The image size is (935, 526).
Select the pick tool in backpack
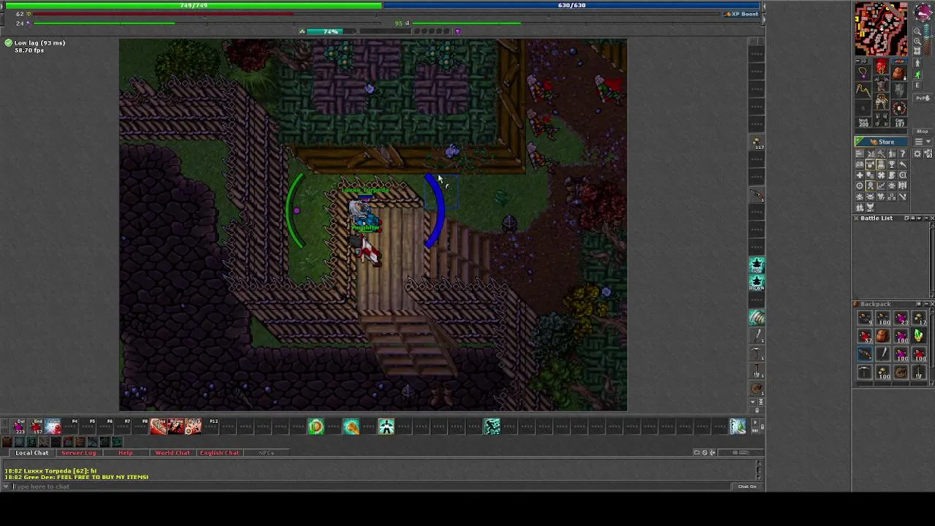click(x=865, y=372)
